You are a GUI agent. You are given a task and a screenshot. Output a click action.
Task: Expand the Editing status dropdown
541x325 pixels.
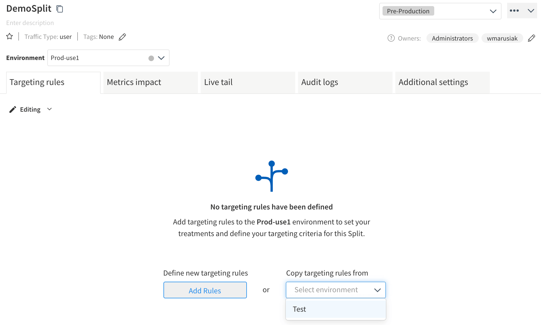tap(49, 109)
